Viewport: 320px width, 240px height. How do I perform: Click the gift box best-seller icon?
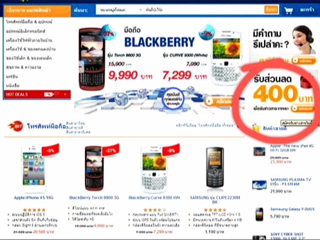256,128
